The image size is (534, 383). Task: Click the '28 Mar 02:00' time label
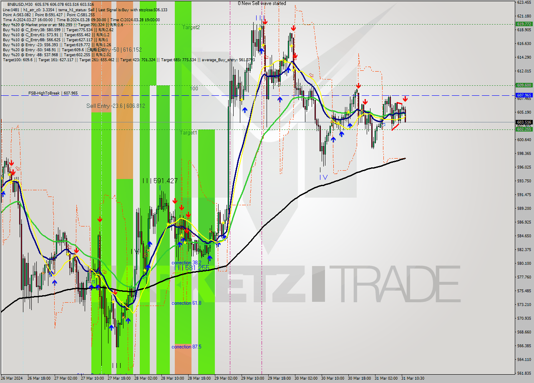pos(146,378)
